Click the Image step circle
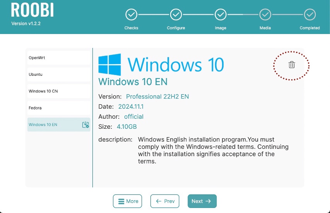 [221, 15]
